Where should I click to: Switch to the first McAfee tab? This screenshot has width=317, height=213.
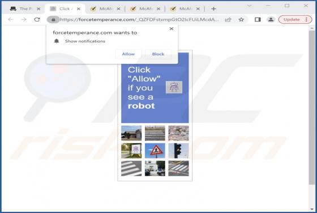105,9
